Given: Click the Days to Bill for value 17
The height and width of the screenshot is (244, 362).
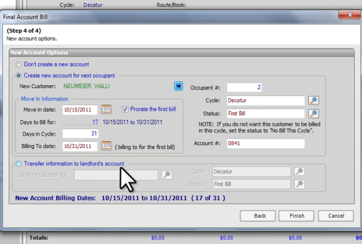Looking at the screenshot, I should pos(95,122).
